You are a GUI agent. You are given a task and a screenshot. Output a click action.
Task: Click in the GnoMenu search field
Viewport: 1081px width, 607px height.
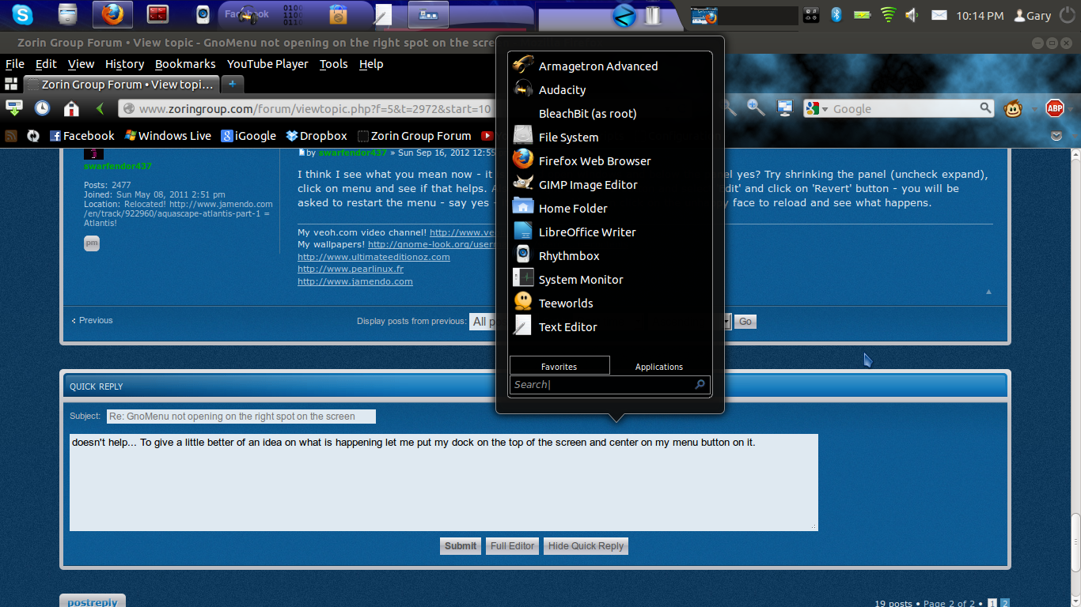coord(601,385)
